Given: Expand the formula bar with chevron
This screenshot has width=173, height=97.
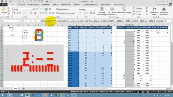Looking at the screenshot, I should 171,21.
